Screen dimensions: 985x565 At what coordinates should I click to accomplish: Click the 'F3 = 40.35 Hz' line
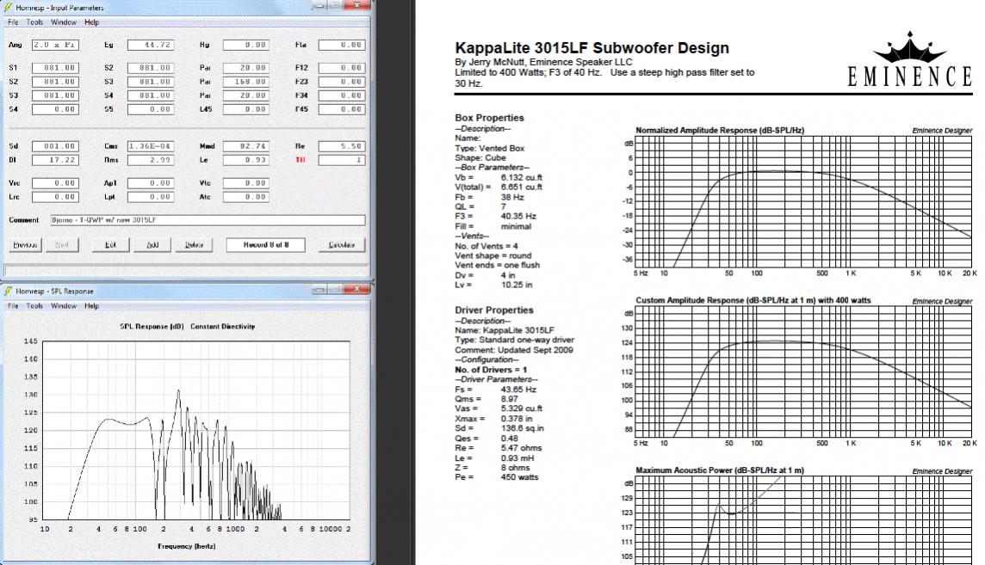click(496, 217)
